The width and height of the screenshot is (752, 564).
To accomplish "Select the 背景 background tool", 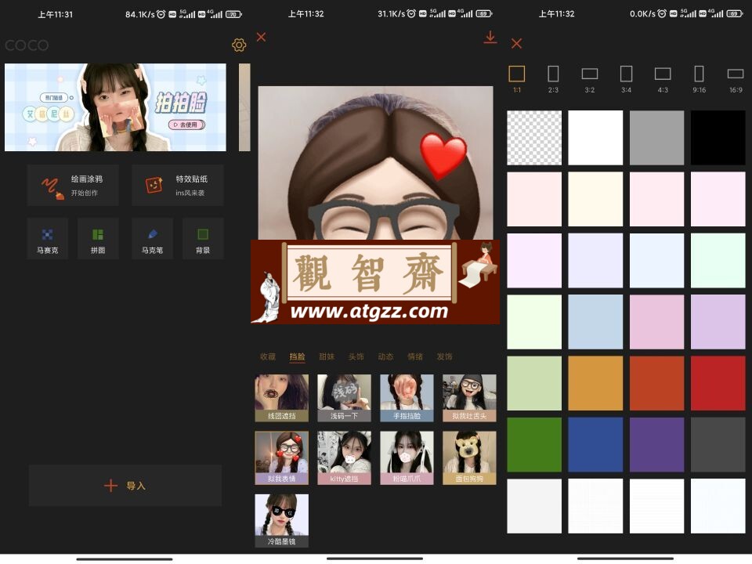I will pyautogui.click(x=203, y=239).
